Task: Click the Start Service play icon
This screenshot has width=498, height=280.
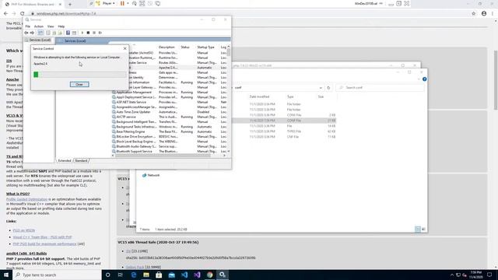Action: click(x=82, y=33)
